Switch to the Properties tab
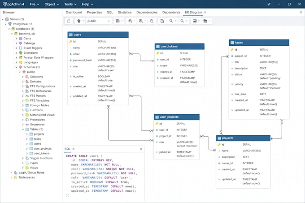305x203 pixels. click(x=94, y=12)
